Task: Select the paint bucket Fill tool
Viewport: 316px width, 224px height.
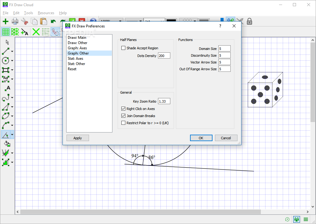Action: click(x=7, y=144)
